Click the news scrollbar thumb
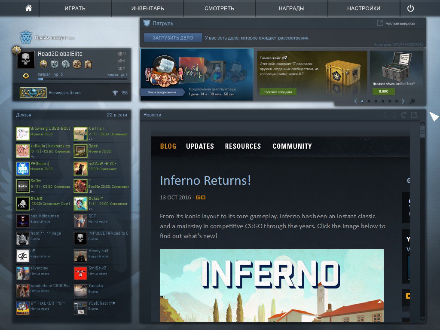This screenshot has width=440, height=330. click(x=422, y=131)
